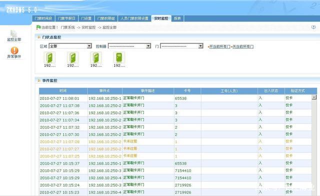Click the time cell 2010-07-27 10:15:37
Screen dimensions: 320x196
[x=59, y=164]
